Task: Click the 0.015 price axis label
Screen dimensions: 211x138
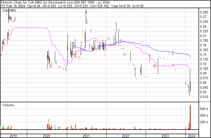Action: point(204,97)
